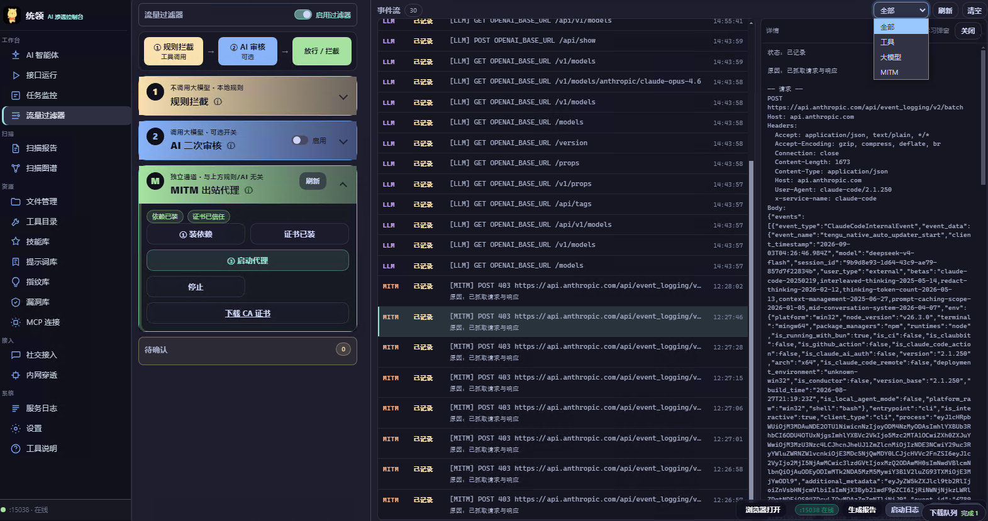Open the 全部 event filter dropdown
988x521 pixels.
[901, 10]
